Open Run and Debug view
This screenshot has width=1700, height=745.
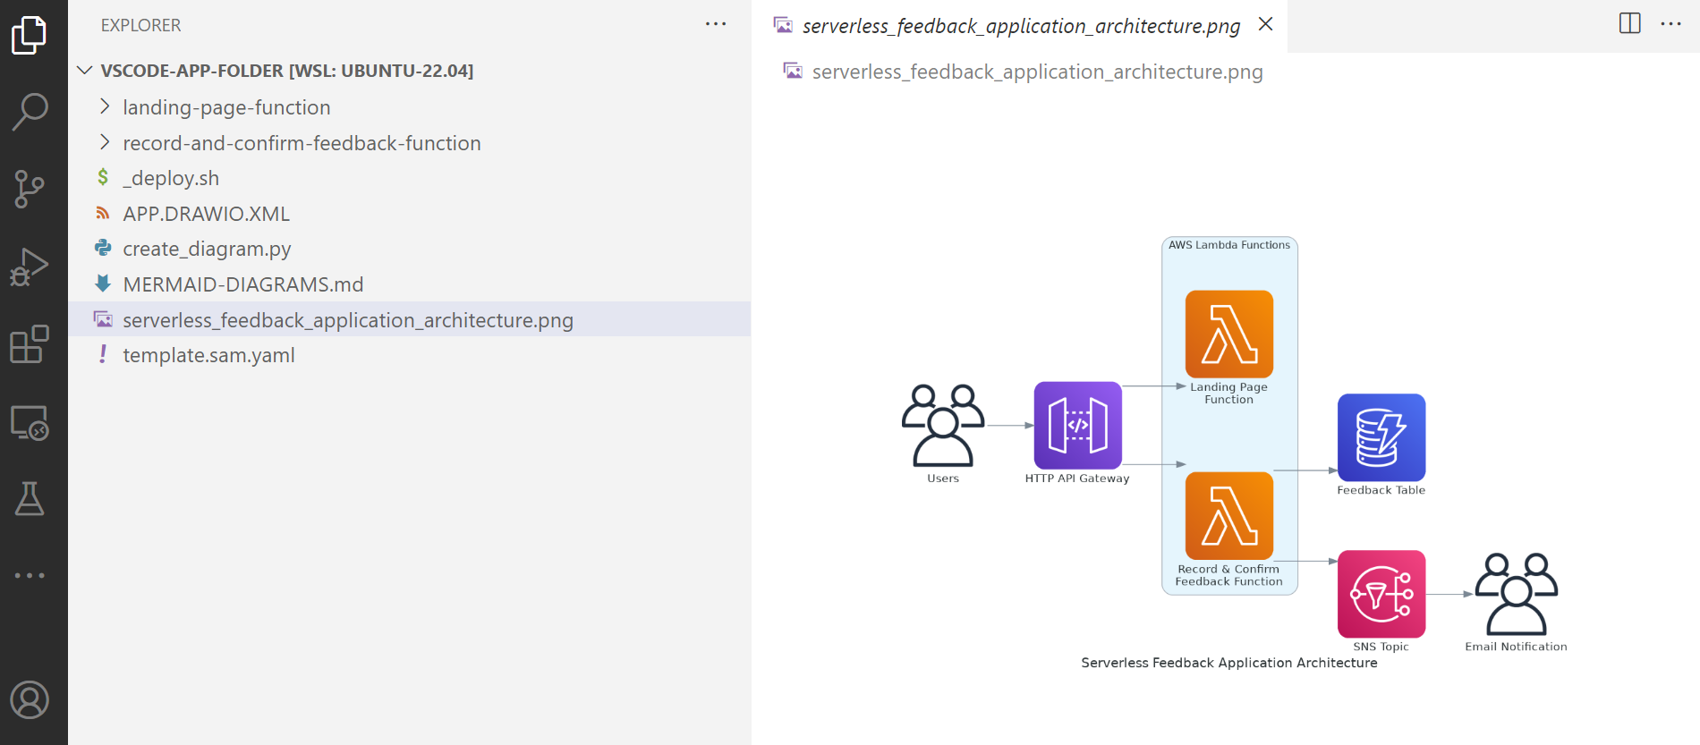click(x=30, y=267)
